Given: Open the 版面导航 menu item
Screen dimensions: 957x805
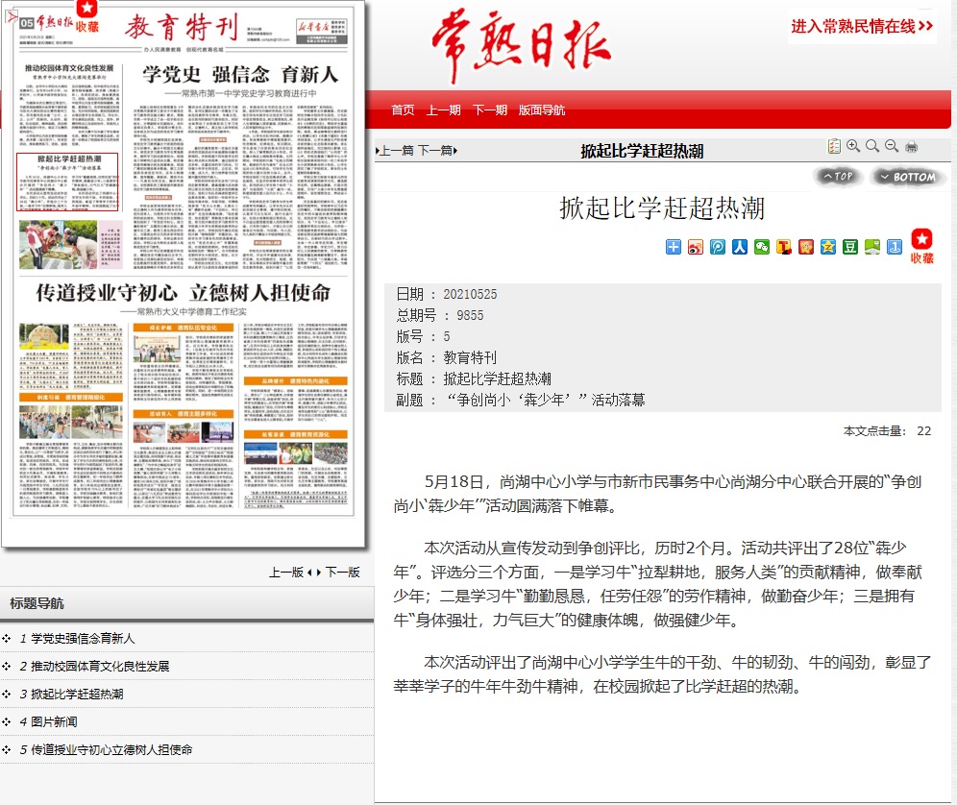Looking at the screenshot, I should point(542,110).
